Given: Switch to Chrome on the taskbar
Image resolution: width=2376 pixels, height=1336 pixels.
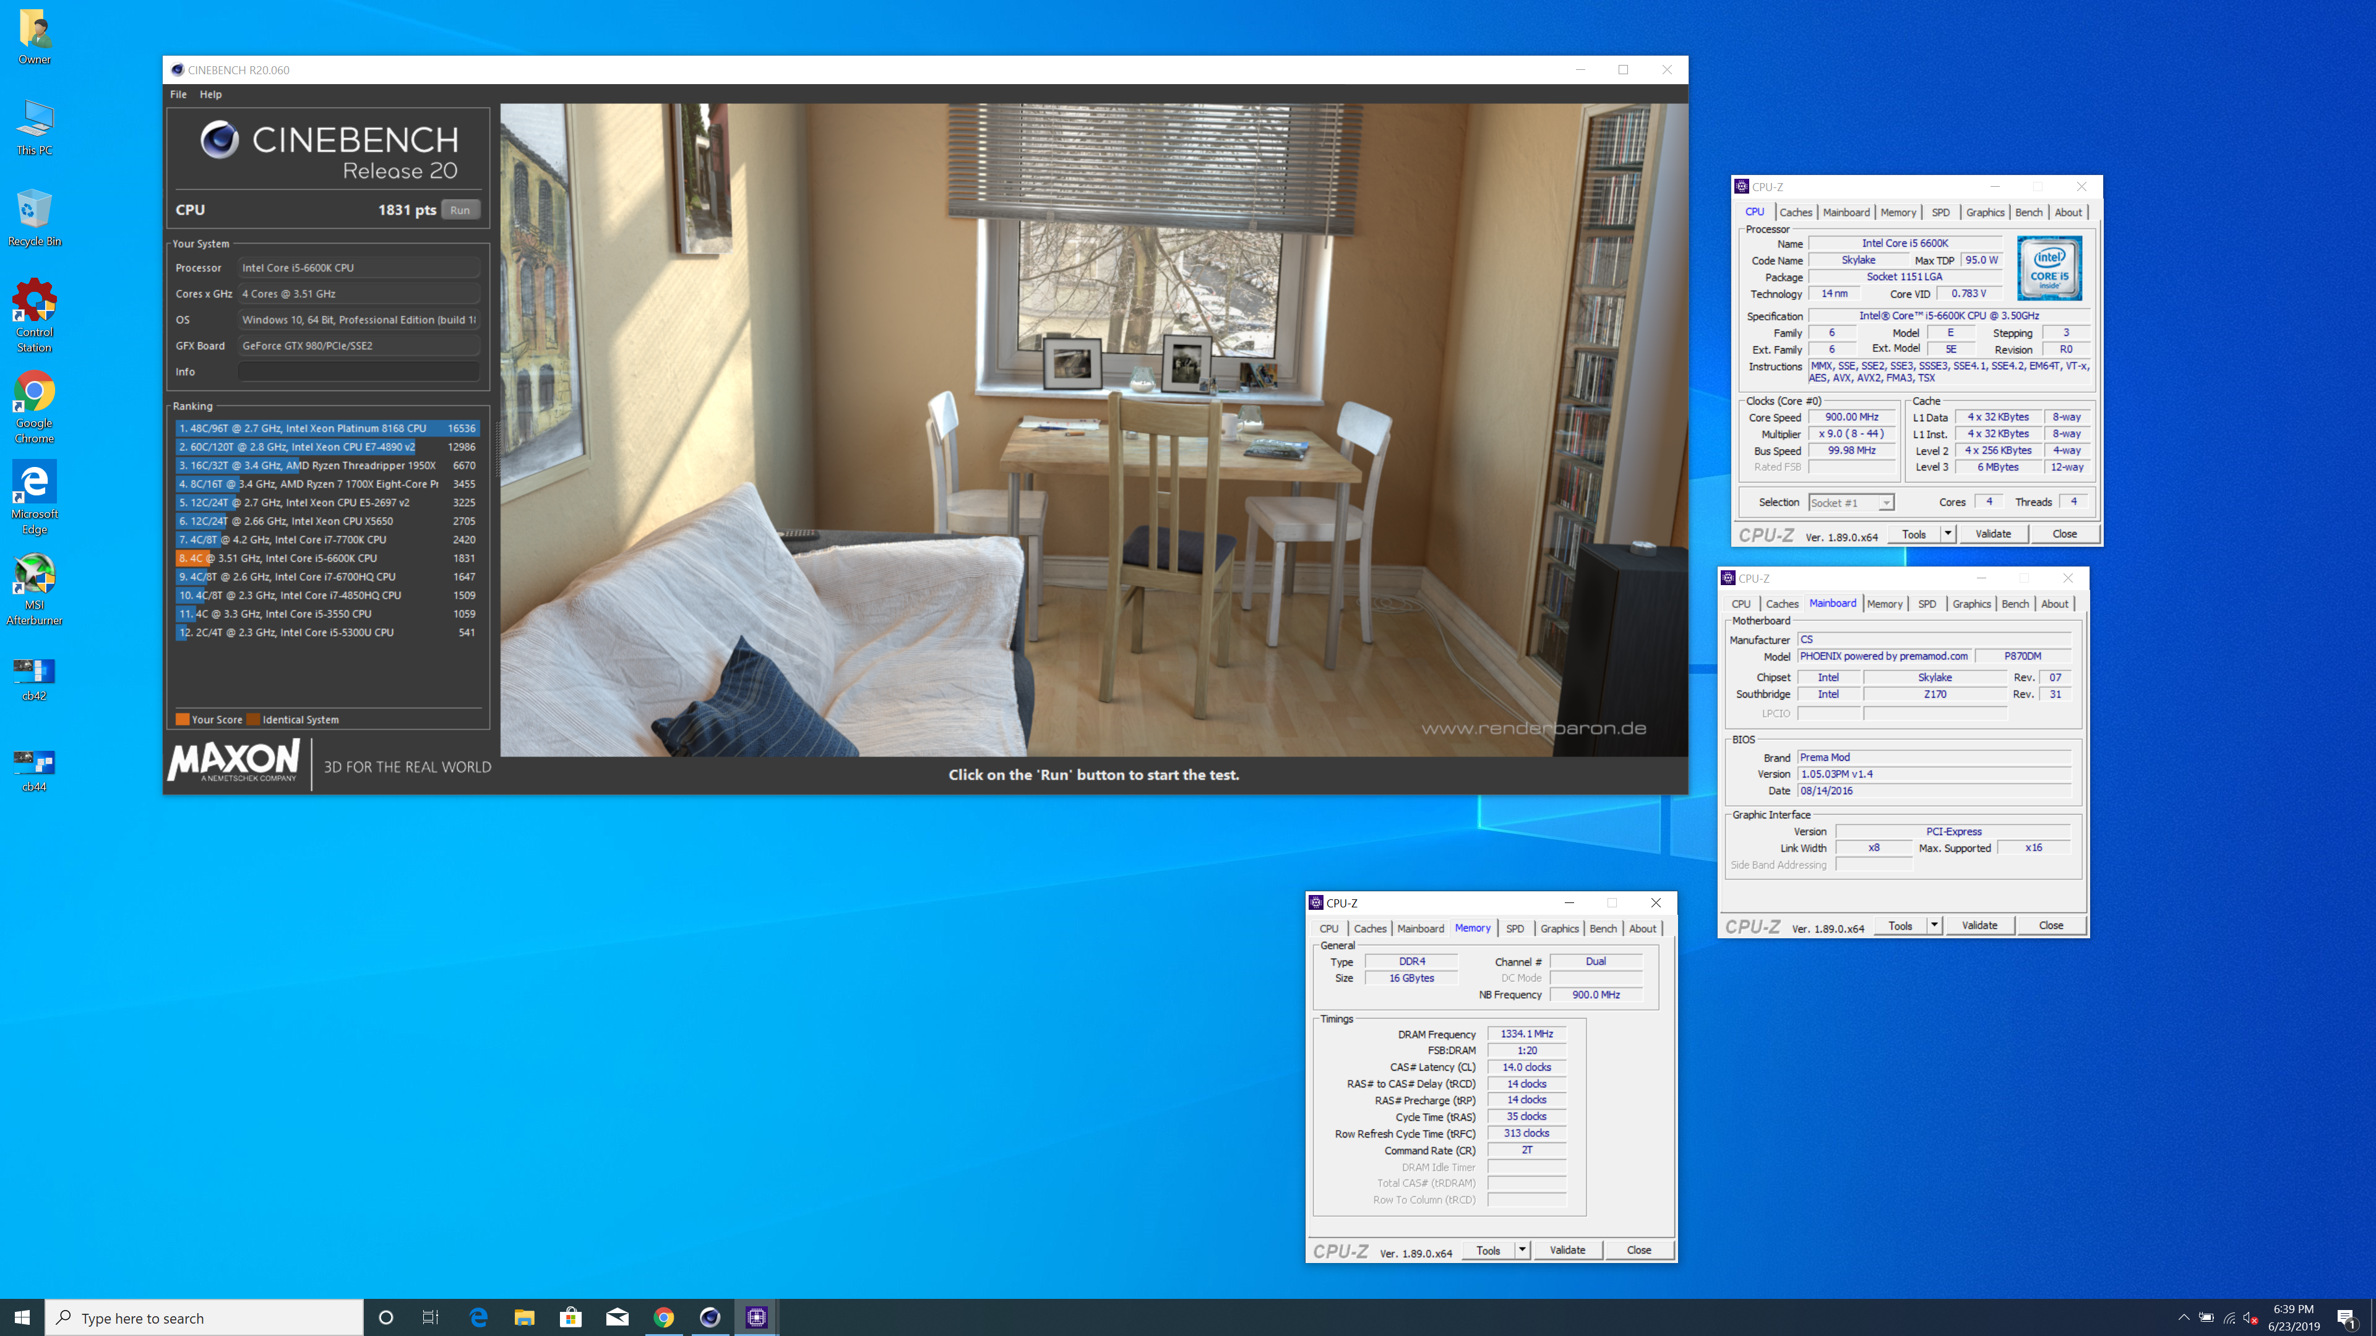Looking at the screenshot, I should click(664, 1317).
